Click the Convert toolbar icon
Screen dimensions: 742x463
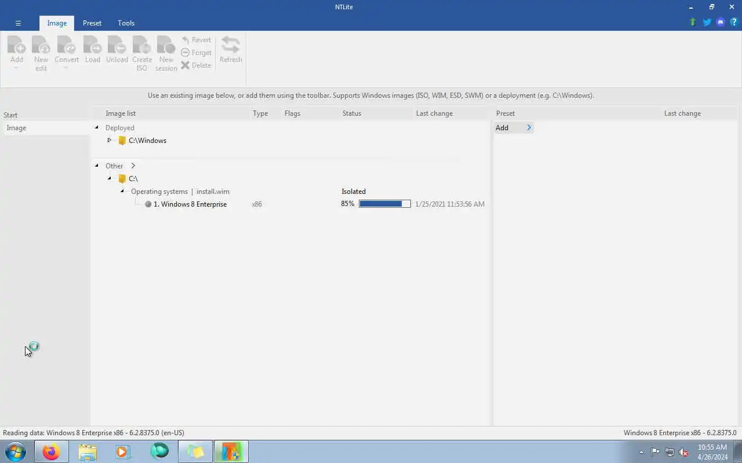[x=66, y=45]
